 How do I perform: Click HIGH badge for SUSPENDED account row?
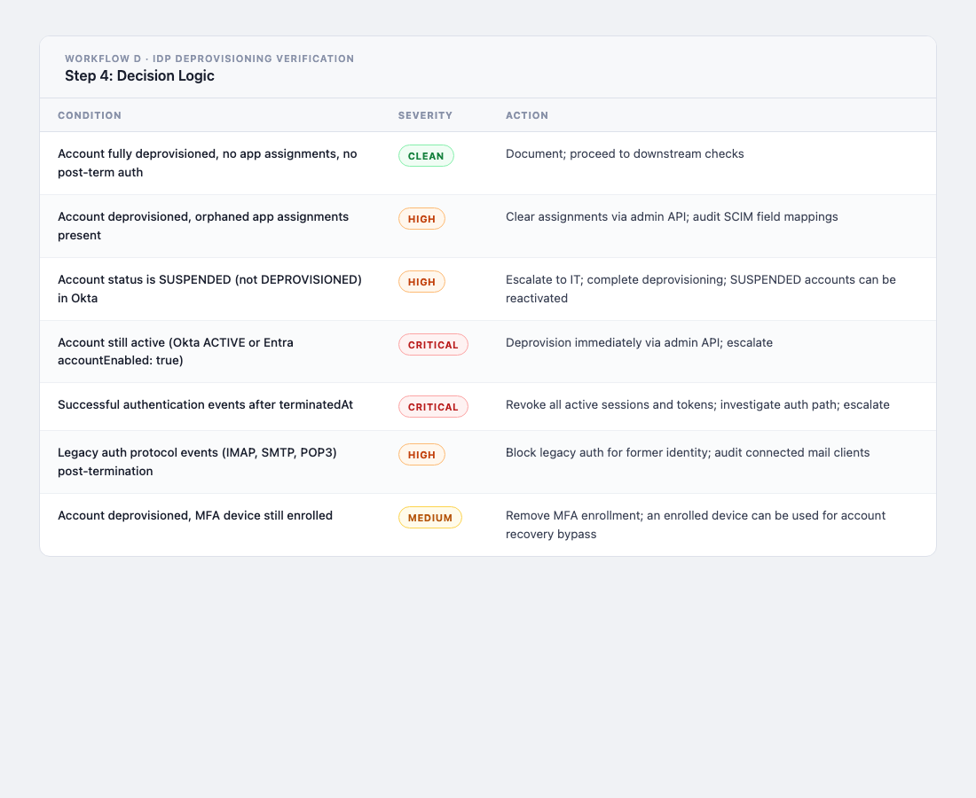click(421, 282)
